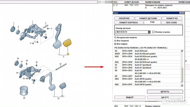
Task: Expand row 3 triangle in parts list
Action: 114,5
